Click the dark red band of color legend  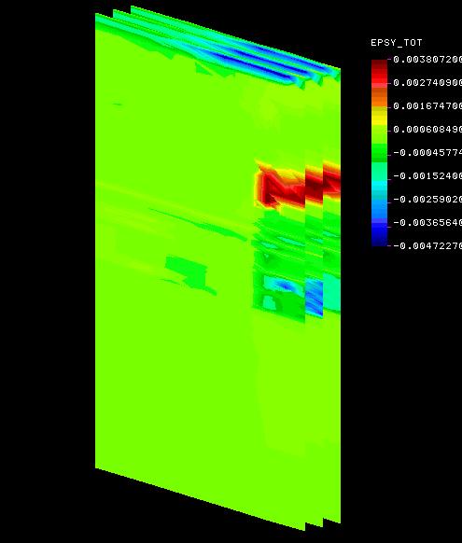tap(379, 64)
